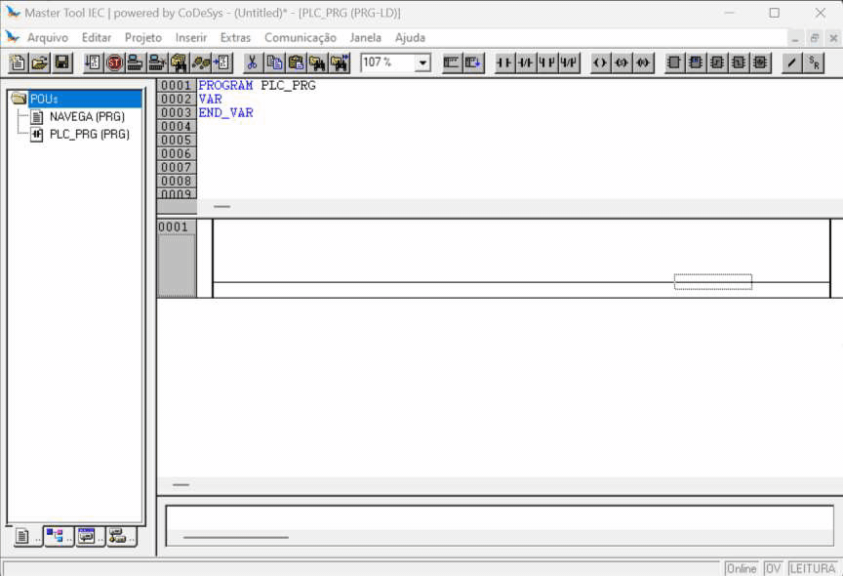Insert a parallel contact
The image size is (843, 576).
(546, 62)
